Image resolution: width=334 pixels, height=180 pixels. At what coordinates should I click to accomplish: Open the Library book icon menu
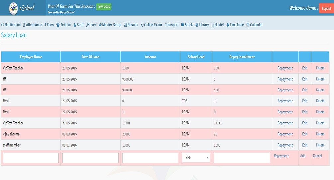(197, 25)
